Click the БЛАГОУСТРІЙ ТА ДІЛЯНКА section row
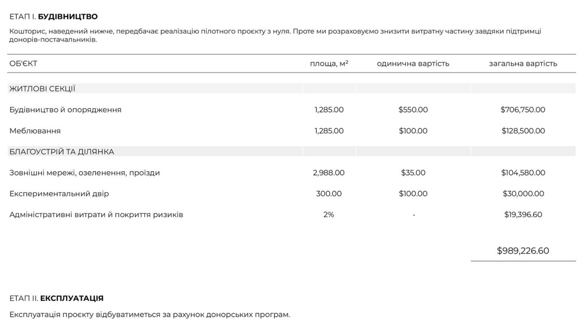Viewport: 584px width, 330px height. tap(292, 151)
